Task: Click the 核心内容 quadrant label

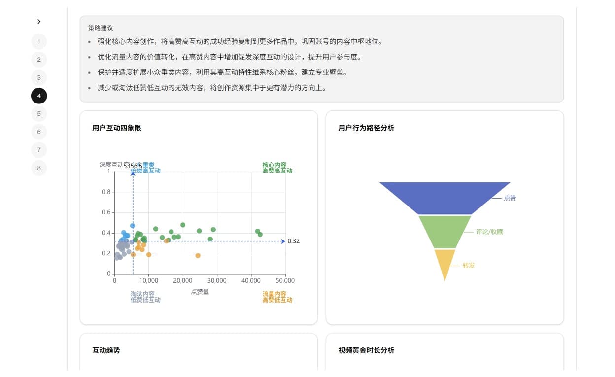Action: (x=274, y=165)
